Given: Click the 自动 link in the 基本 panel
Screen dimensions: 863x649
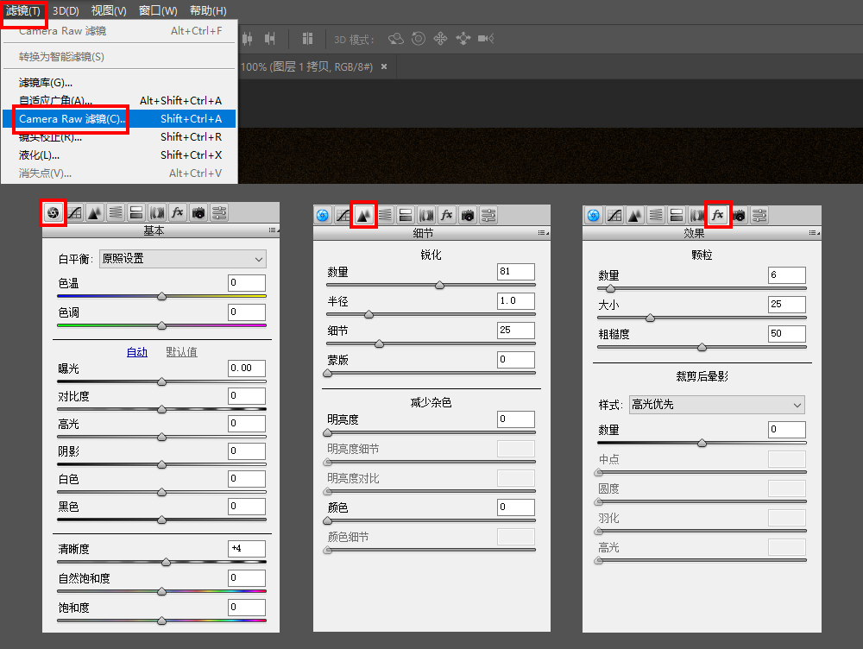Looking at the screenshot, I should coord(137,352).
